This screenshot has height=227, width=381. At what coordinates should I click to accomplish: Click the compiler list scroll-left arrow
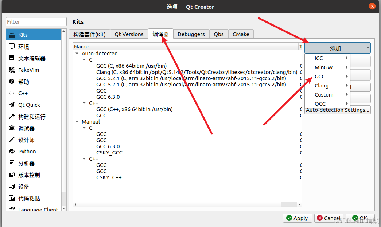pos(75,204)
